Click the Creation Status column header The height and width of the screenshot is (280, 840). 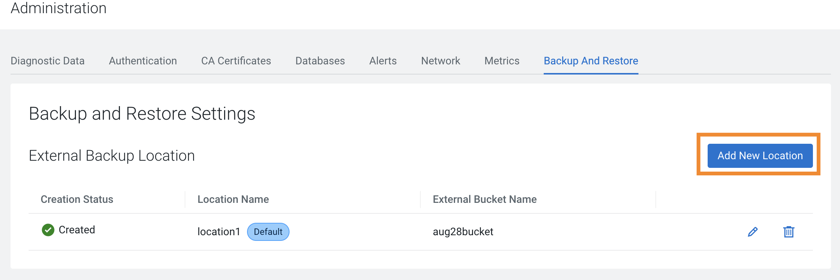pos(76,199)
